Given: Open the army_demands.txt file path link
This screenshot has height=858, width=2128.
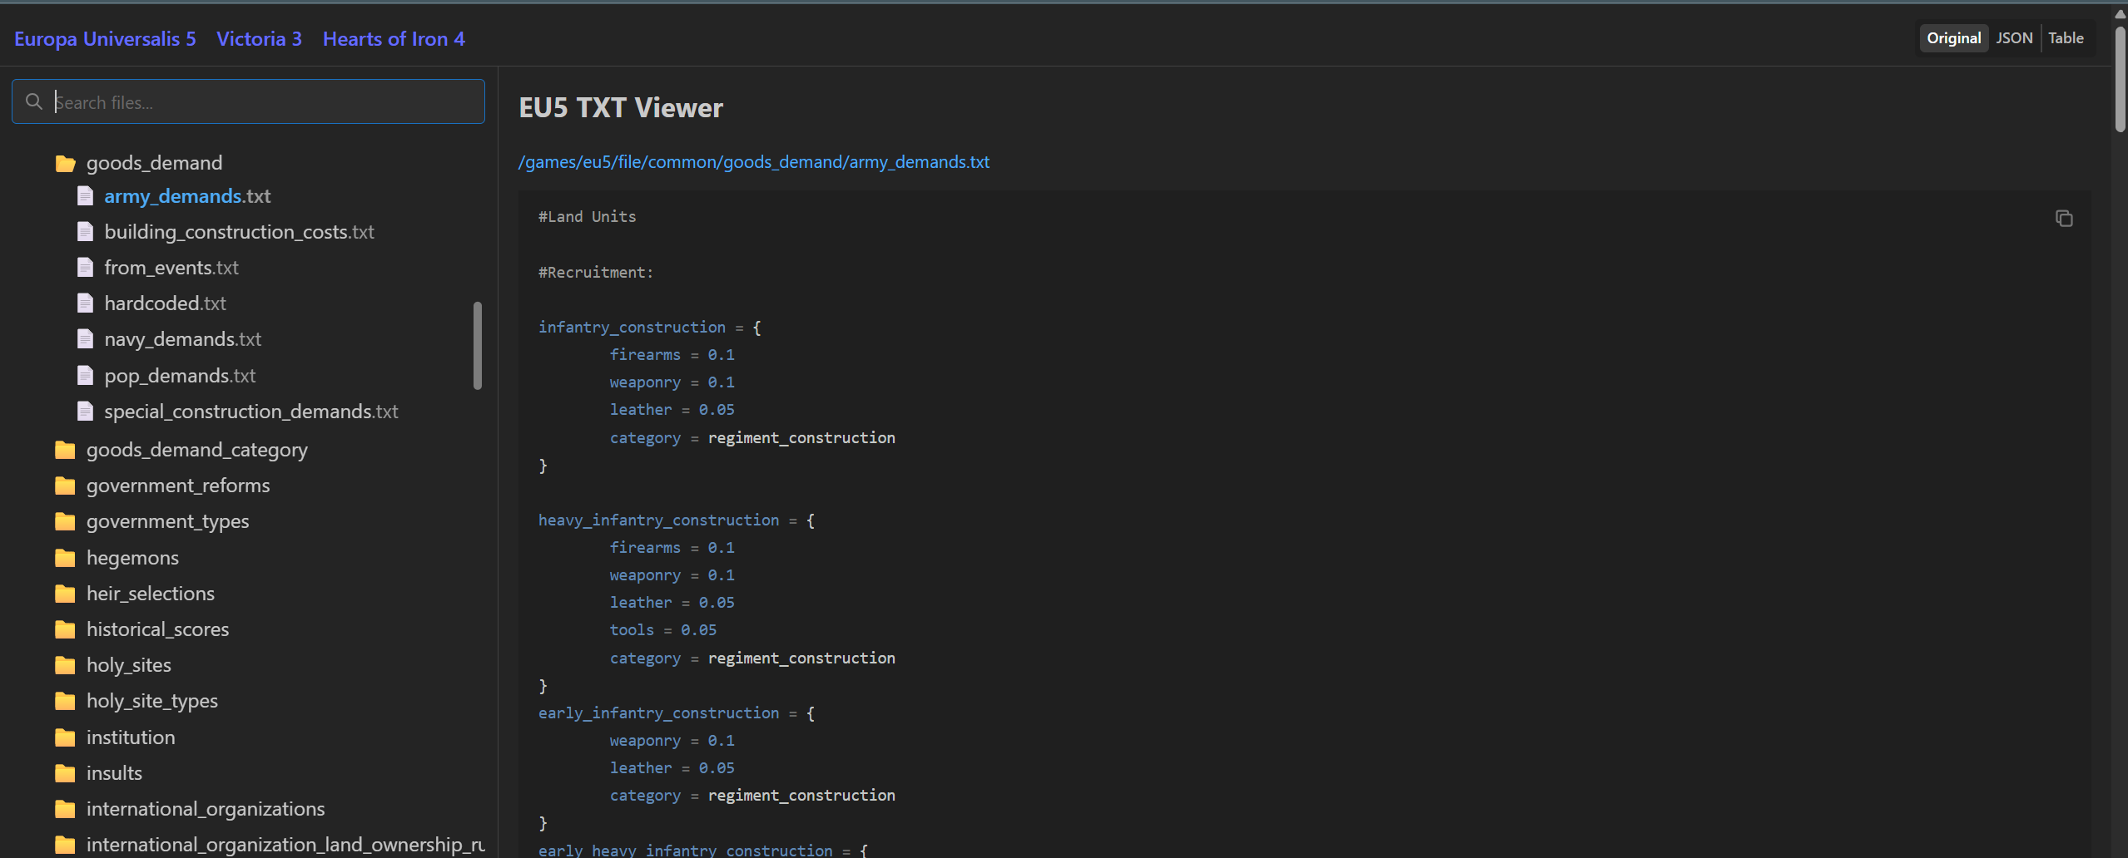Looking at the screenshot, I should (x=754, y=161).
